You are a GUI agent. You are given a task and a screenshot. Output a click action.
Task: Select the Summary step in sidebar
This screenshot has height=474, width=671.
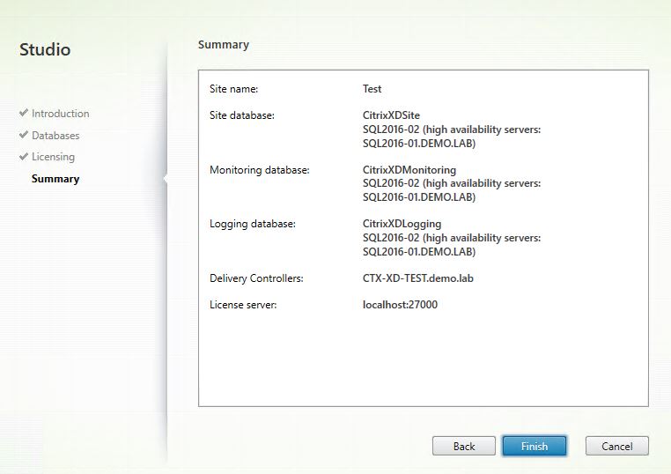pyautogui.click(x=55, y=179)
